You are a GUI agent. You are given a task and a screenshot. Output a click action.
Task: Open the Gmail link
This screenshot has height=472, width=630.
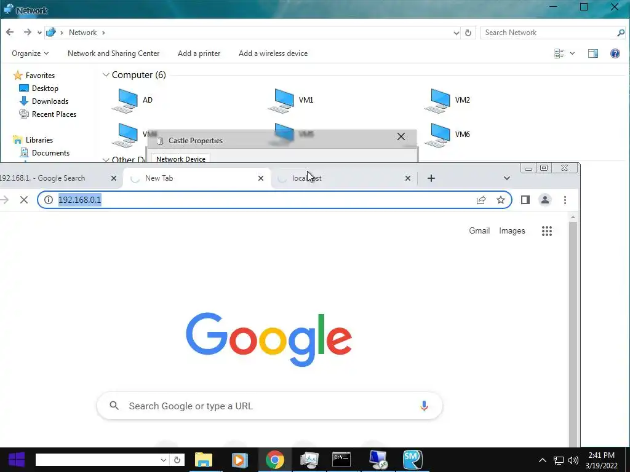click(479, 231)
